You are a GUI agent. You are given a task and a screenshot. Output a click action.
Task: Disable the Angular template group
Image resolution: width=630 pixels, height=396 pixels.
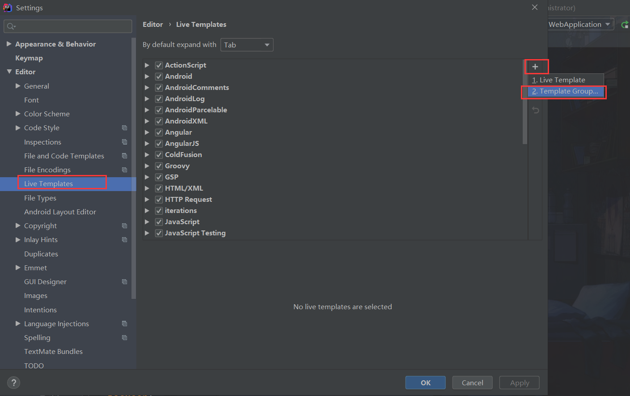159,132
